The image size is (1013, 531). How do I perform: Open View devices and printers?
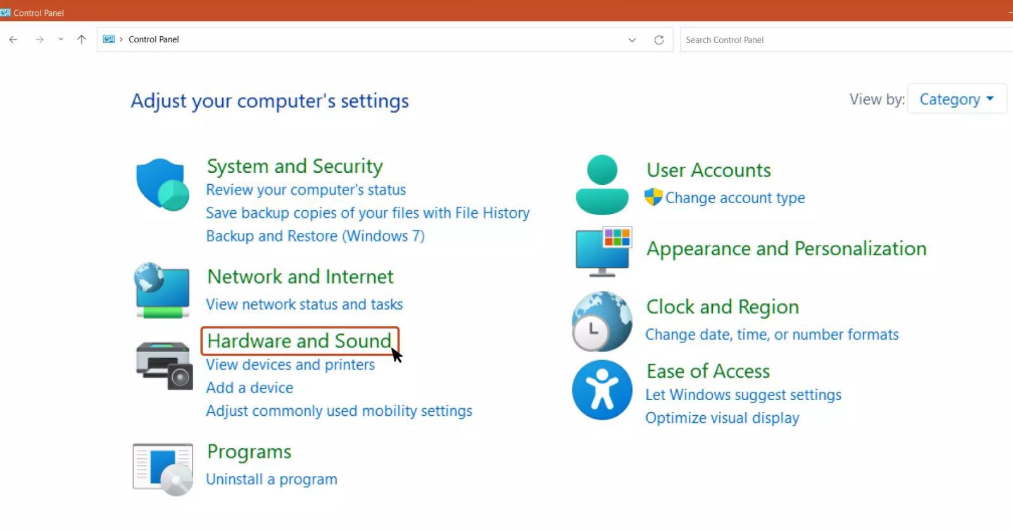point(291,365)
